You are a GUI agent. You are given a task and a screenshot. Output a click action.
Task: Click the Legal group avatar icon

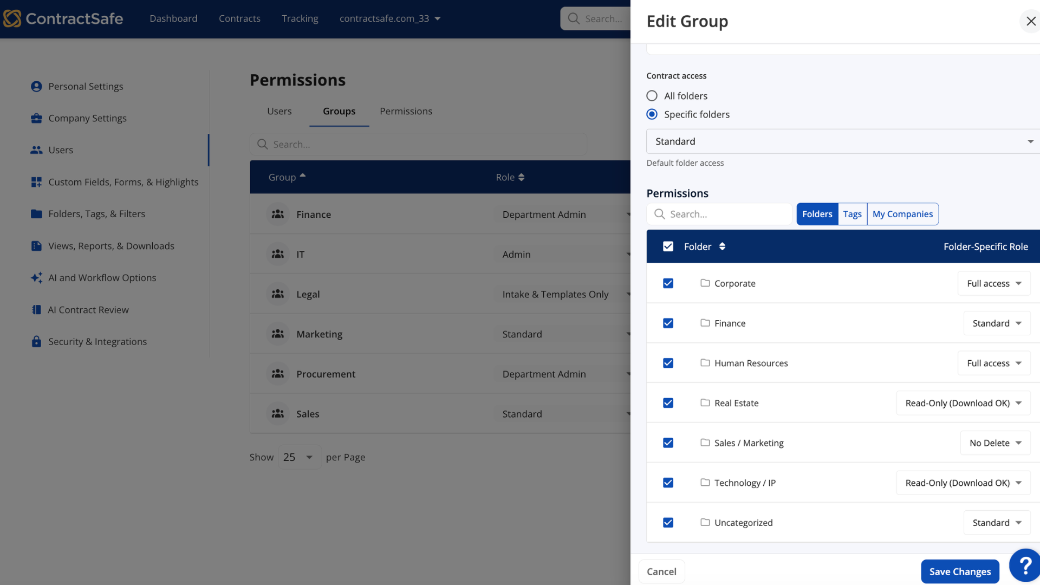pyautogui.click(x=278, y=294)
